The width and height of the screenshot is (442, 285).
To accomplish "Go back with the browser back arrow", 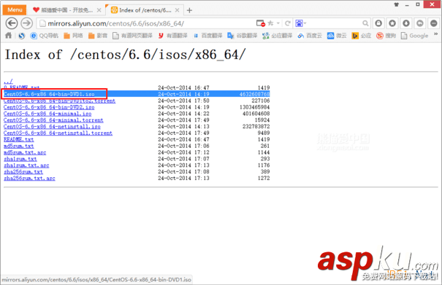I will 12,23.
